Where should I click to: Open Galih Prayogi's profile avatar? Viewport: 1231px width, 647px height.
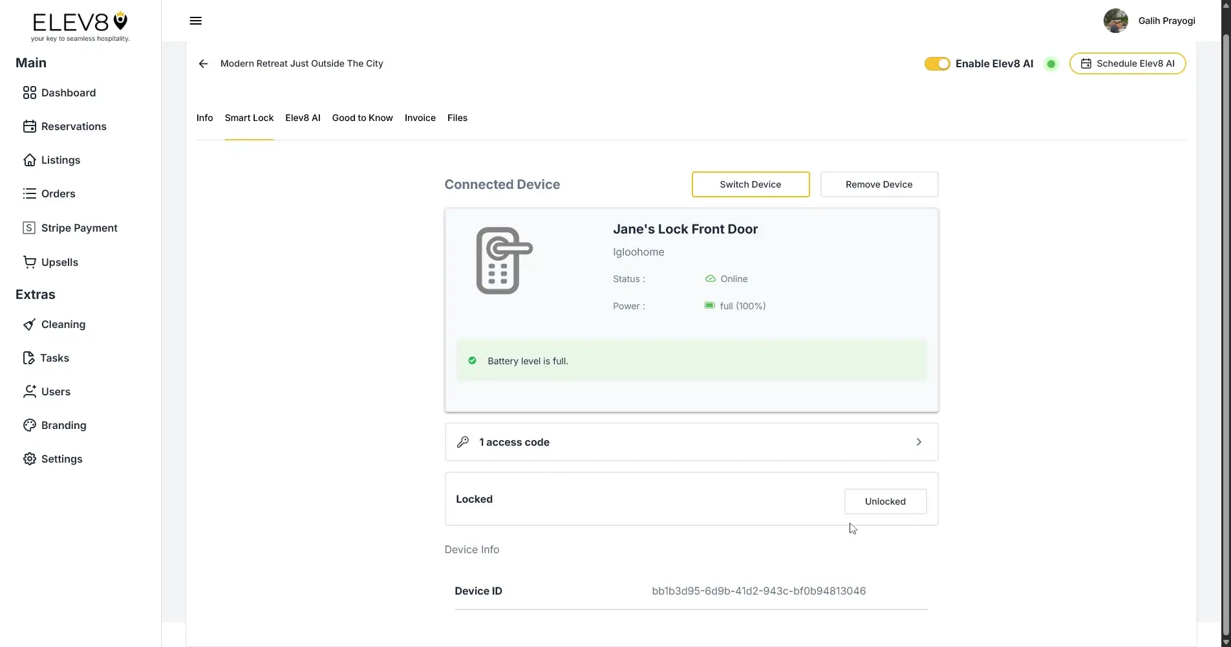tap(1115, 20)
